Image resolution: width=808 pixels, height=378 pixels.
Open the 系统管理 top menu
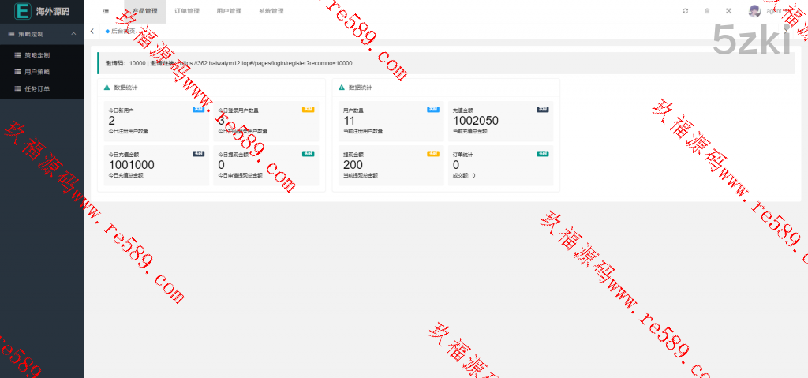point(271,11)
